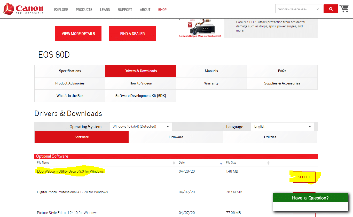Open Software Development Kit (SDK) tab
The width and height of the screenshot is (353, 217).
(141, 96)
